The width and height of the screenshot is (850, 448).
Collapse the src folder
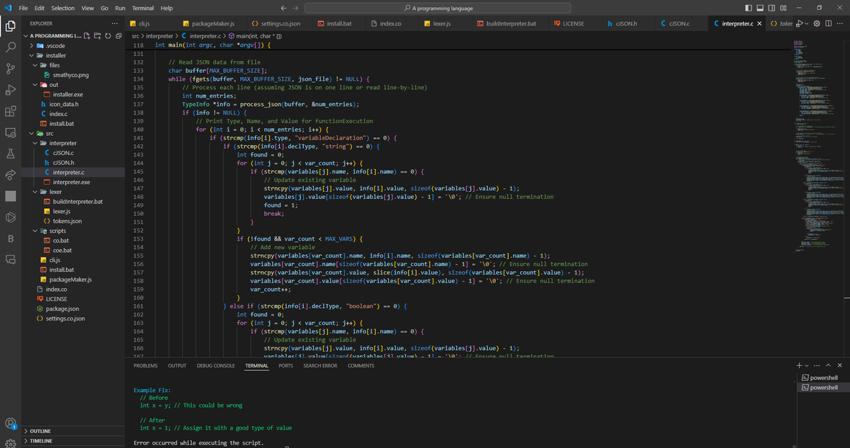click(x=74, y=133)
